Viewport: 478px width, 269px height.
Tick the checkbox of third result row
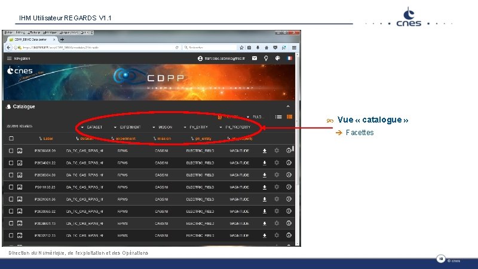coord(11,175)
